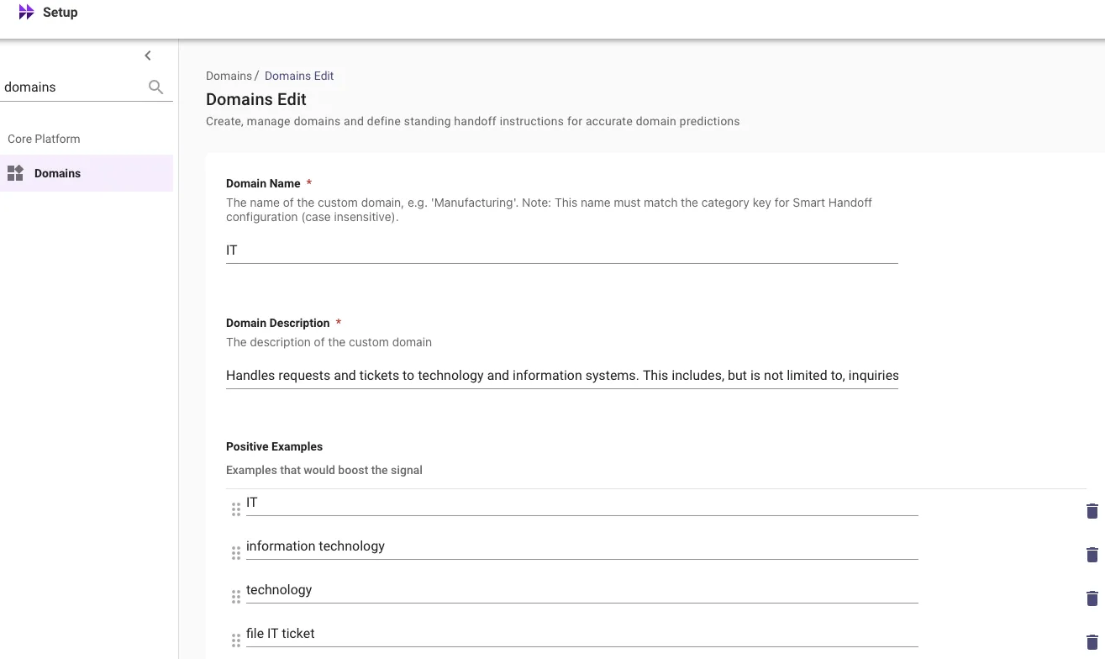Click the Domain Description label
The image size is (1105, 659).
click(278, 323)
